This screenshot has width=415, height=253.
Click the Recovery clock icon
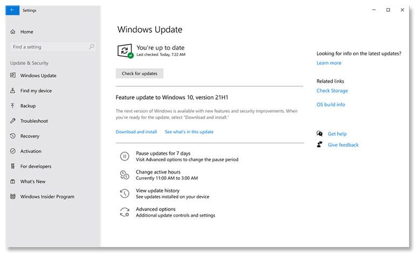click(x=13, y=136)
